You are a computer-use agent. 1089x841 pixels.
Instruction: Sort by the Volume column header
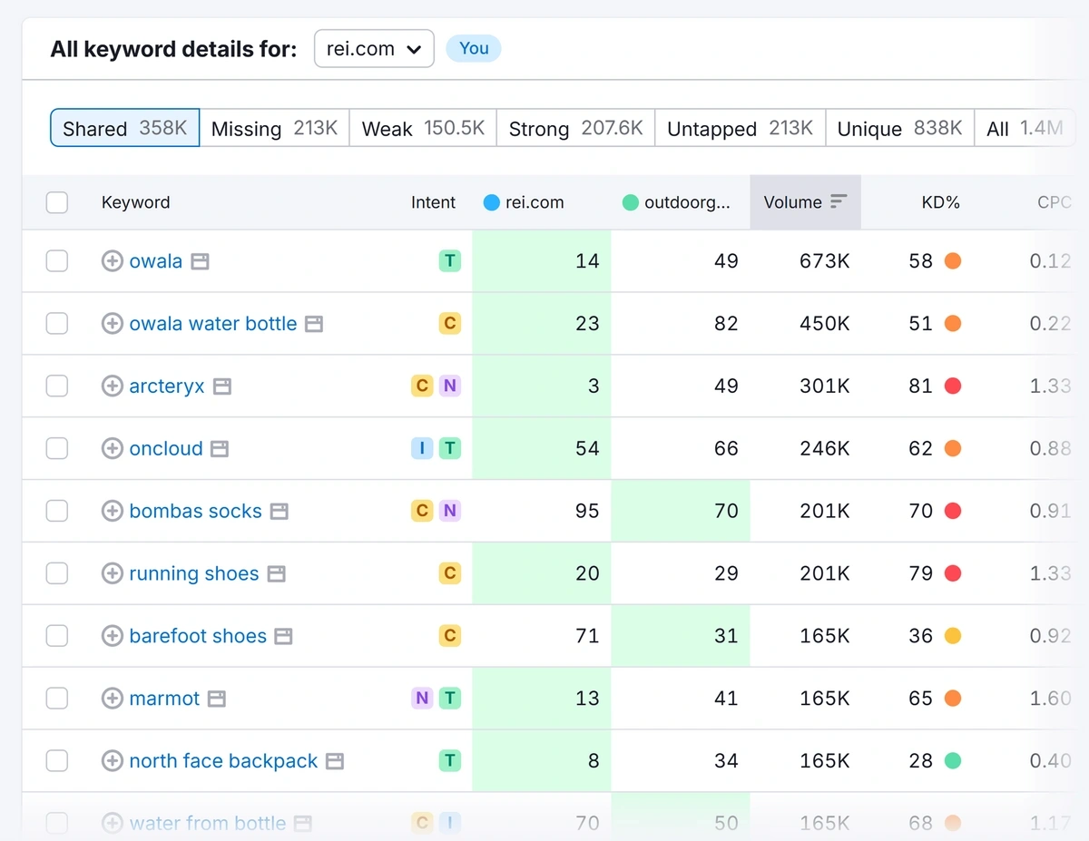click(805, 202)
